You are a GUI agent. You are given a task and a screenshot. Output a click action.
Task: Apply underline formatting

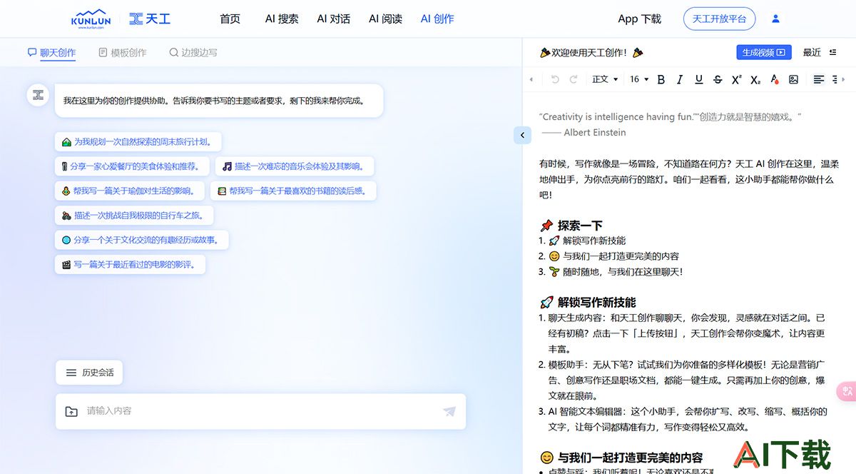click(698, 80)
